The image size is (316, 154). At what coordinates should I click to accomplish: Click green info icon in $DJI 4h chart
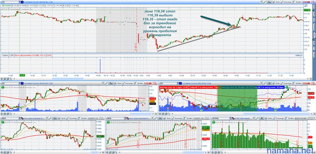[x=108, y=122]
